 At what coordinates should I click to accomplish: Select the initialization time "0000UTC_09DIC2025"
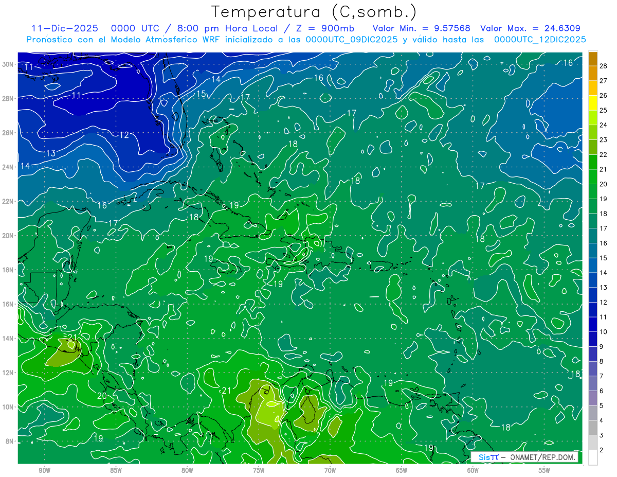352,39
